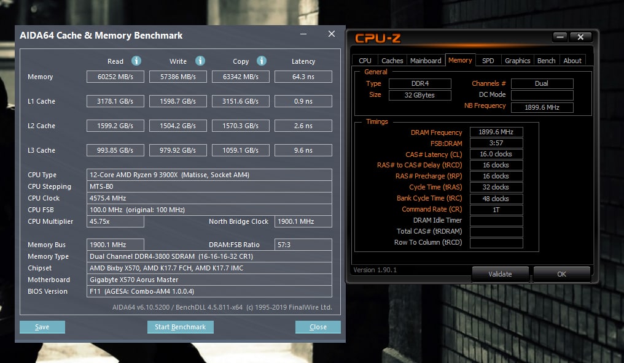This screenshot has height=363, width=624.
Task: Start Benchmark in AIDA64
Action: coord(181,327)
